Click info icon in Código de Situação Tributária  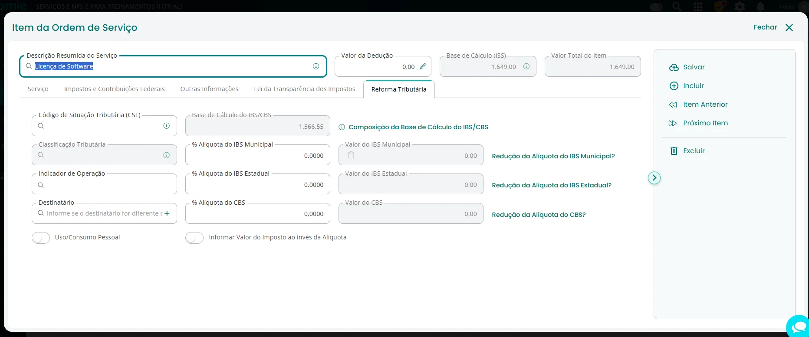pos(166,126)
